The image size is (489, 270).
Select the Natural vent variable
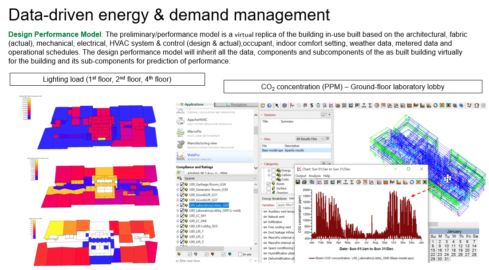click(276, 217)
